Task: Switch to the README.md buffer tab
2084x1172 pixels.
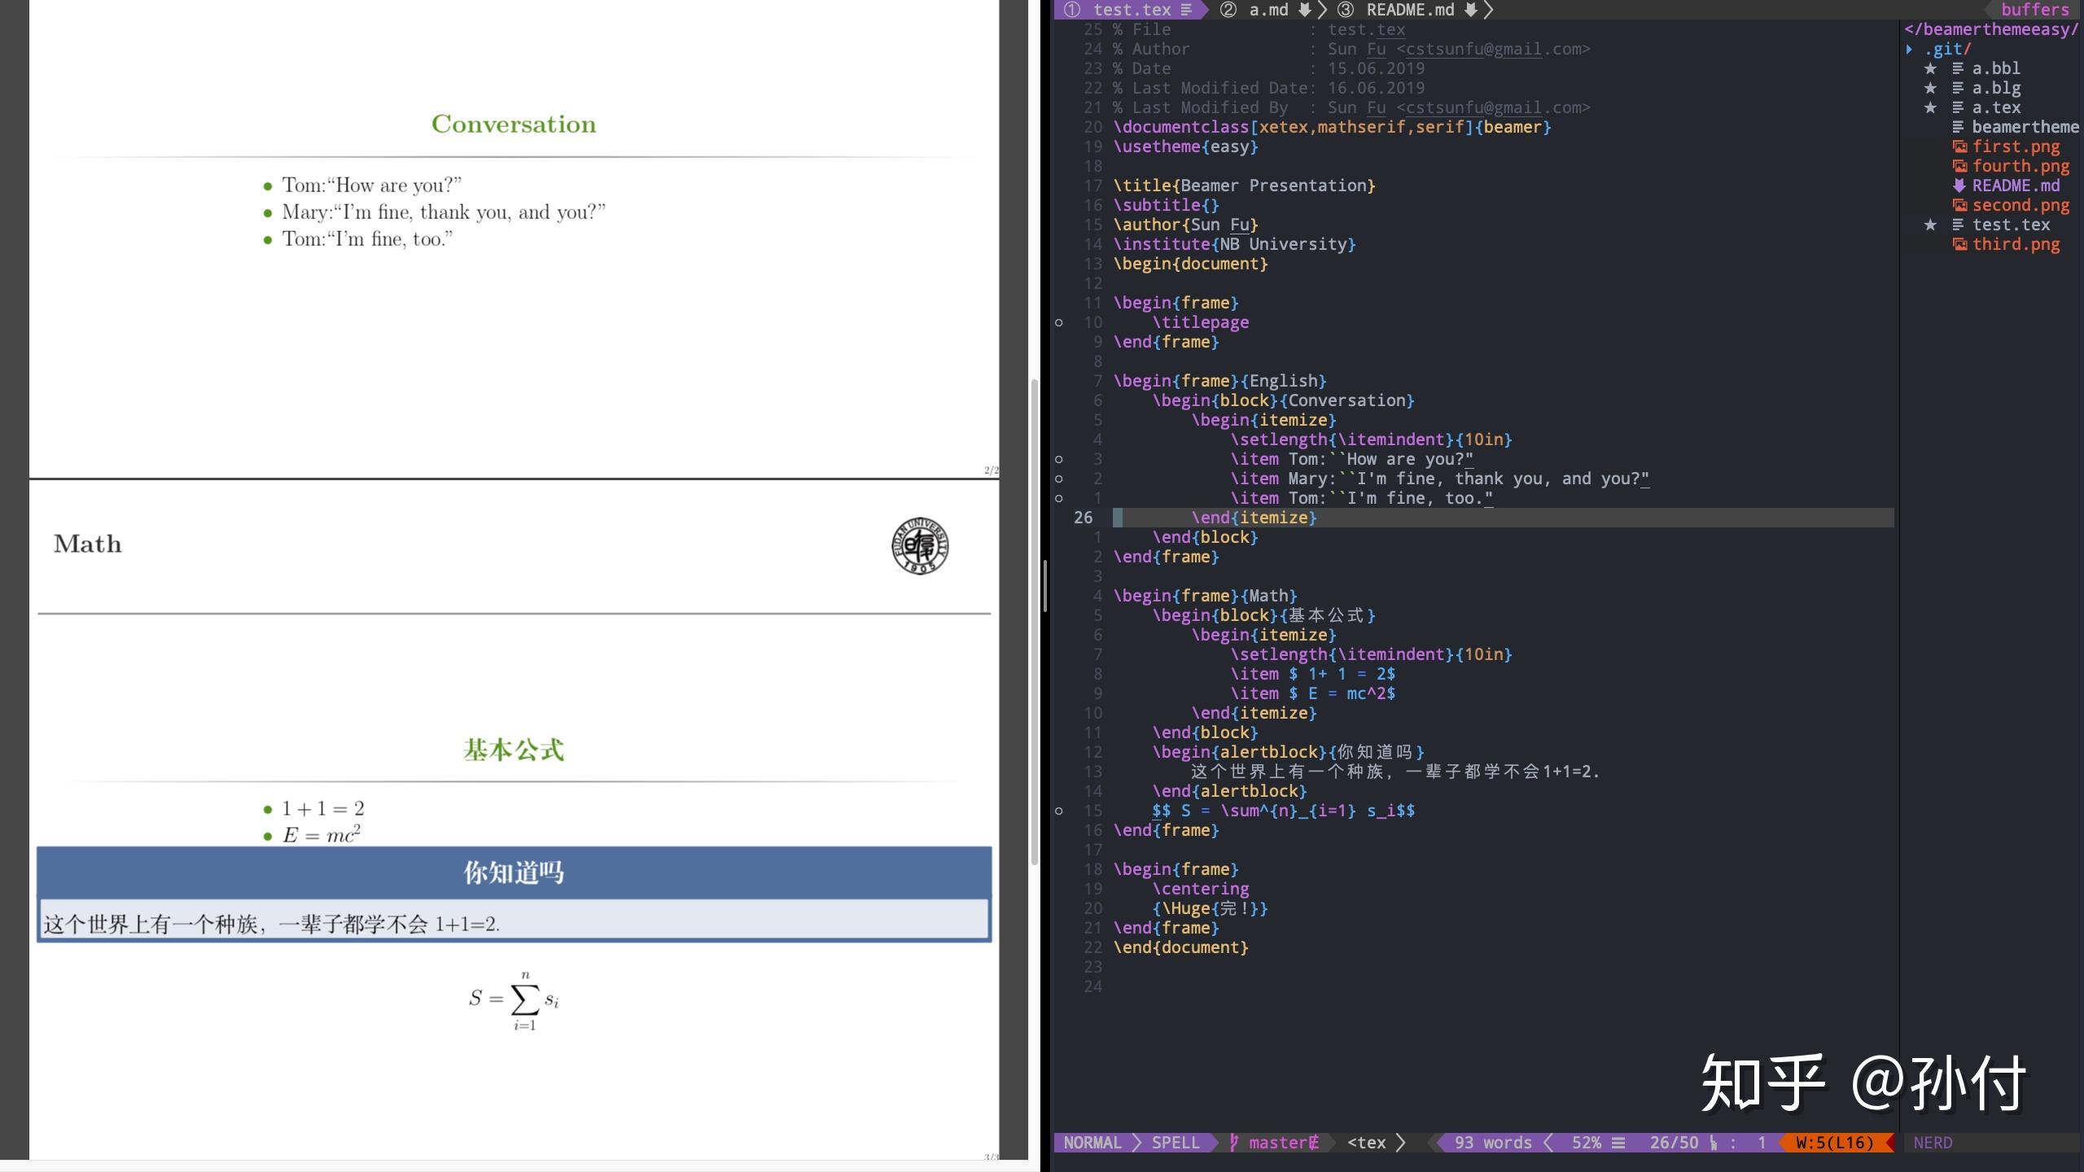Action: click(1408, 10)
